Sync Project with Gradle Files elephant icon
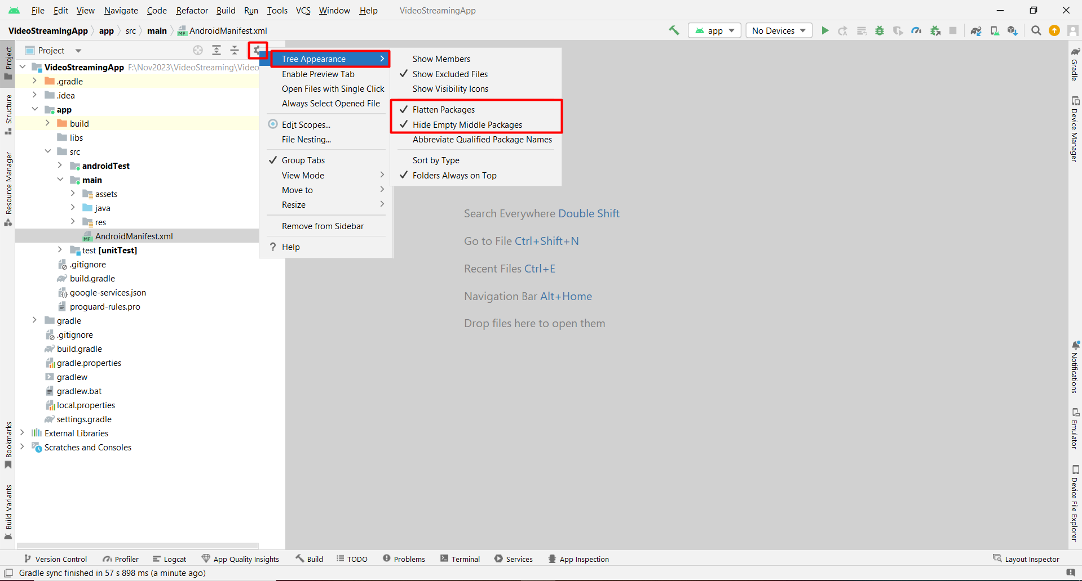Viewport: 1082px width, 581px height. pos(976,30)
